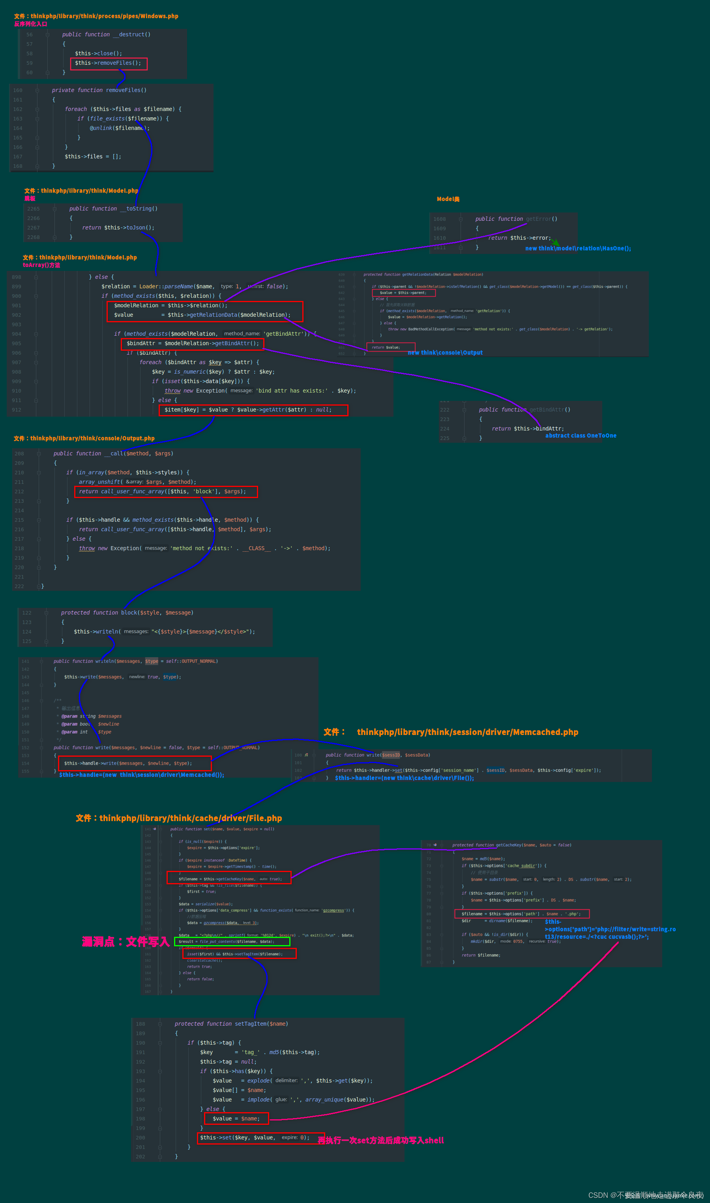Image resolution: width=710 pixels, height=1203 pixels.
Task: Click return $this->error; in getError()
Action: 520,238
